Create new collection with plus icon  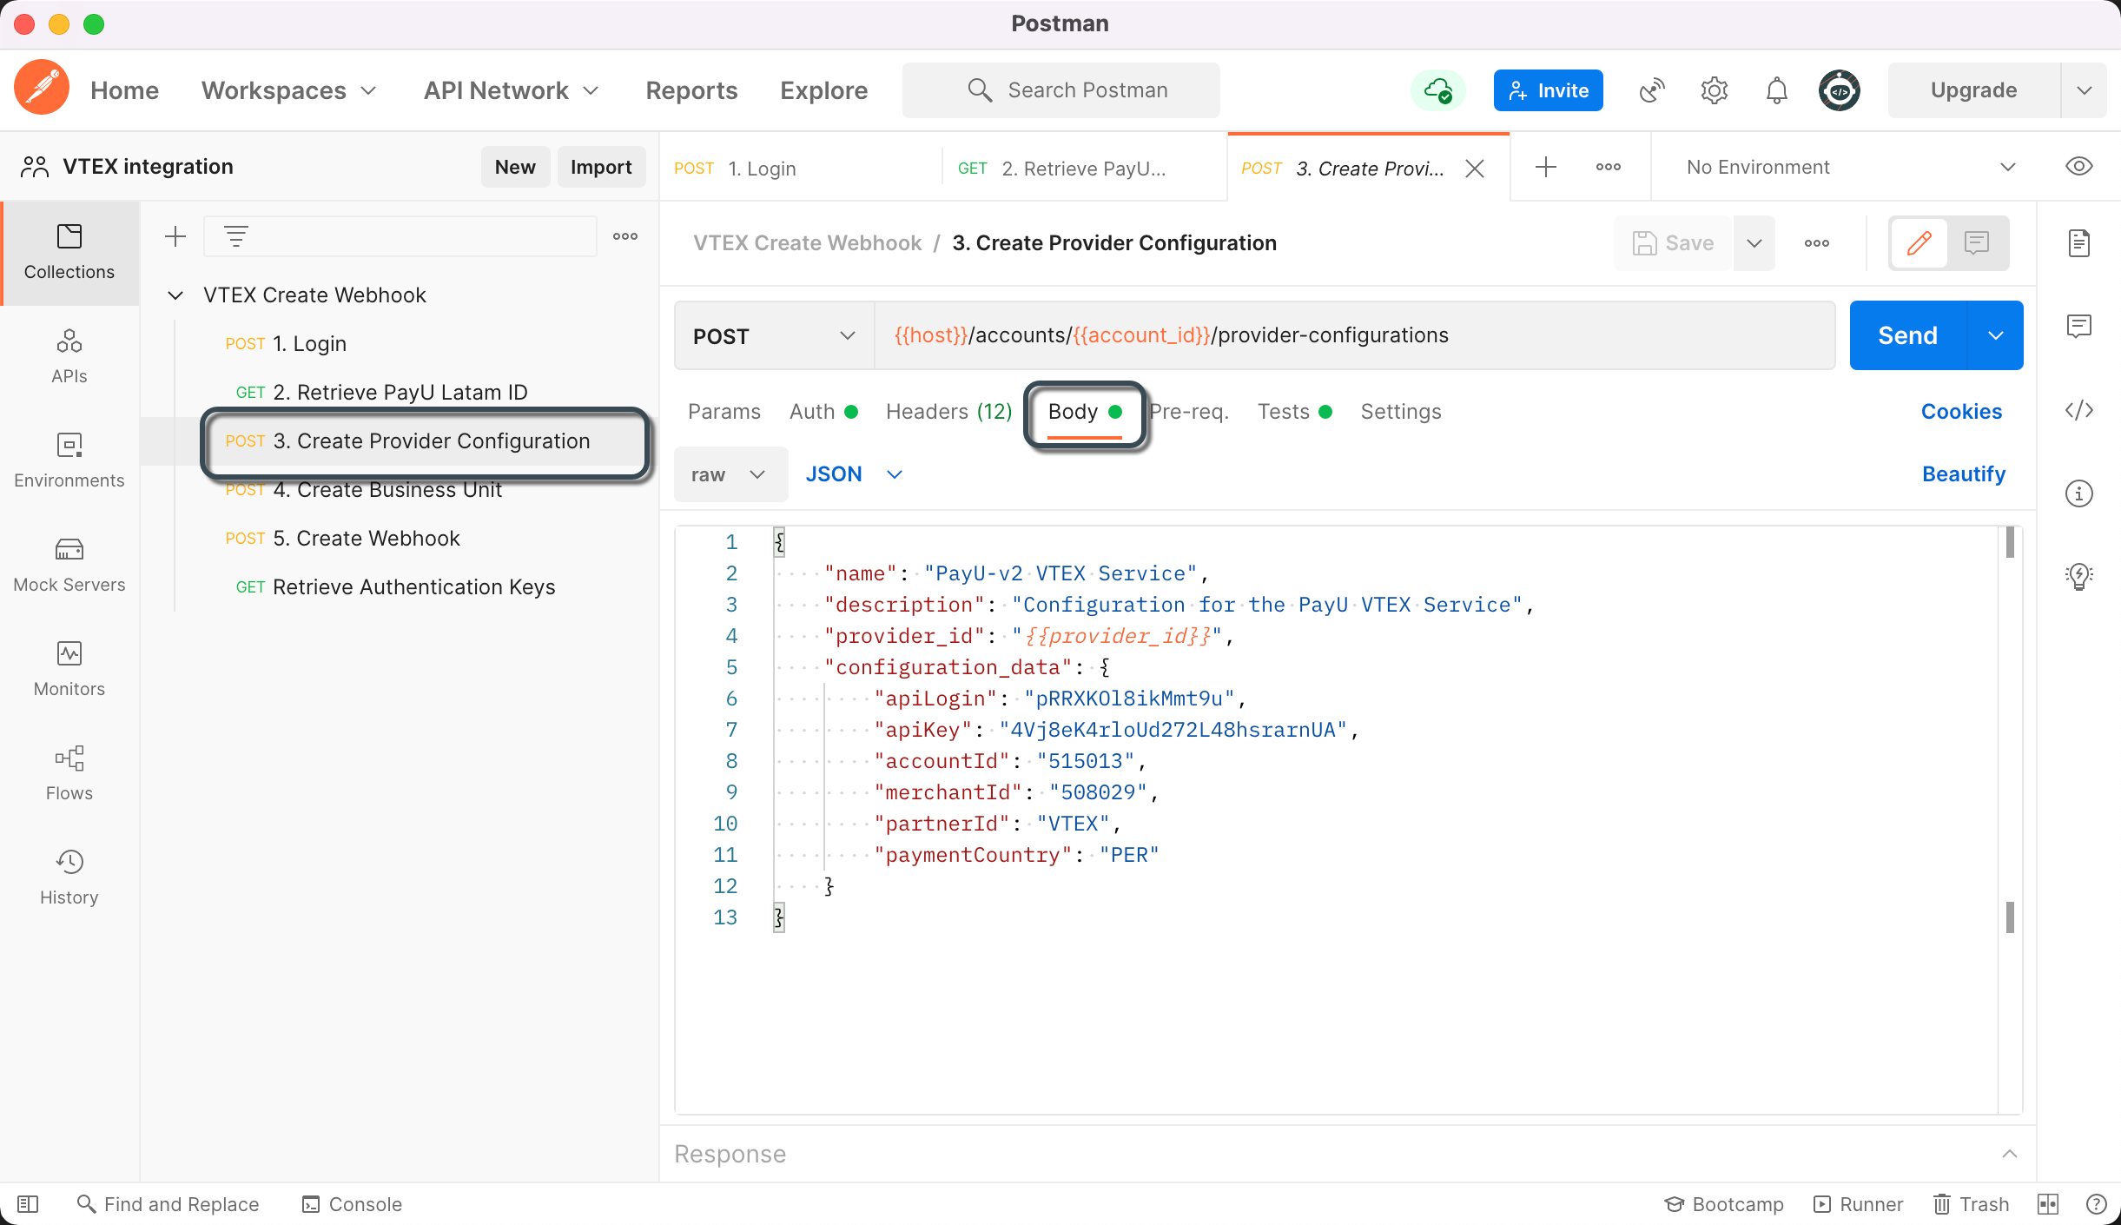(175, 236)
